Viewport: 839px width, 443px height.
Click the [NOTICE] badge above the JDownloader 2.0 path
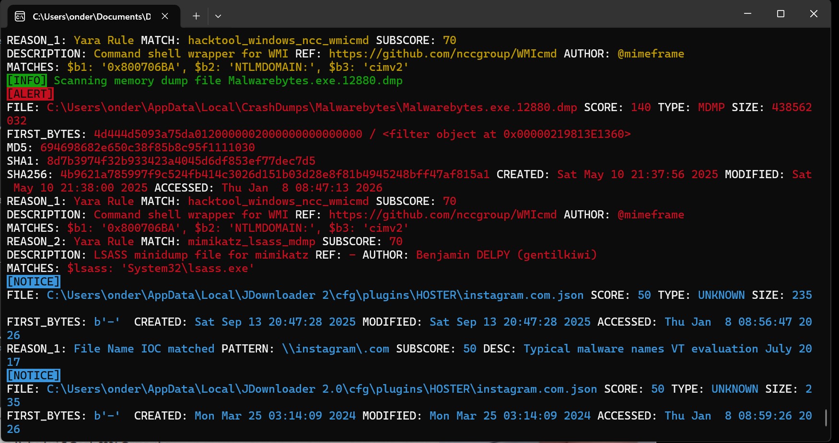[x=34, y=375]
